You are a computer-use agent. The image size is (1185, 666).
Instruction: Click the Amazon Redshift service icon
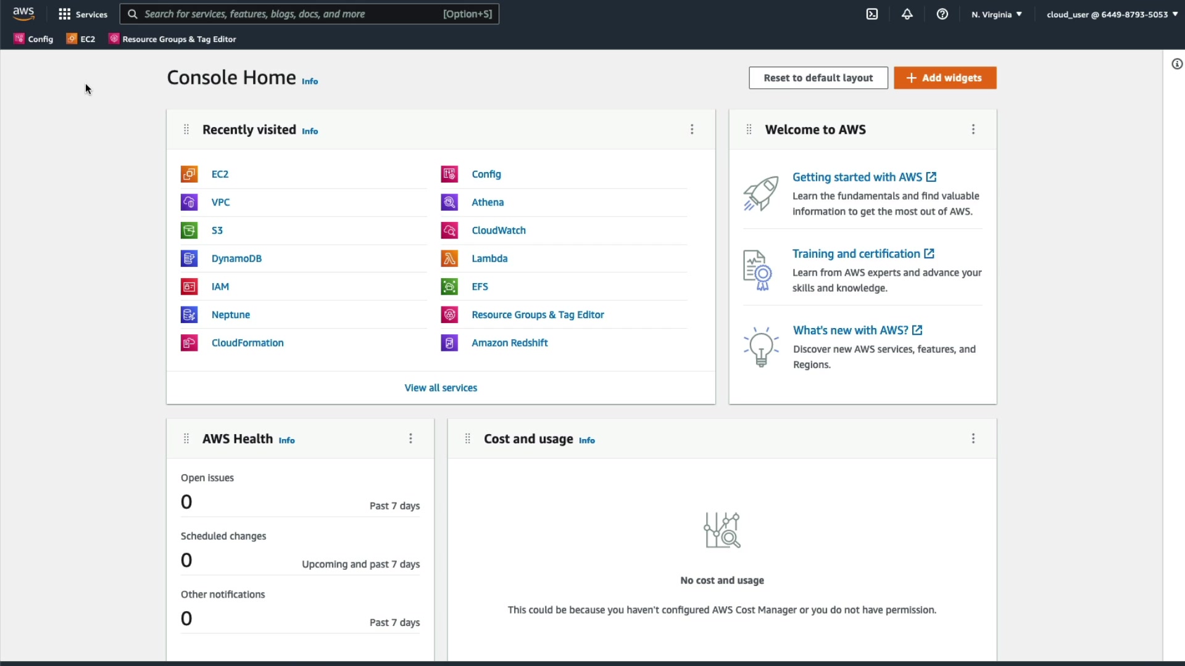tap(449, 343)
